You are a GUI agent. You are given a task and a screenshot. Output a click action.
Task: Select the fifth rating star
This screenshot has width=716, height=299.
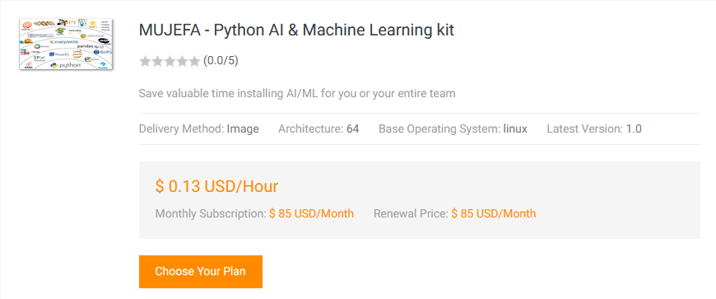coord(194,61)
